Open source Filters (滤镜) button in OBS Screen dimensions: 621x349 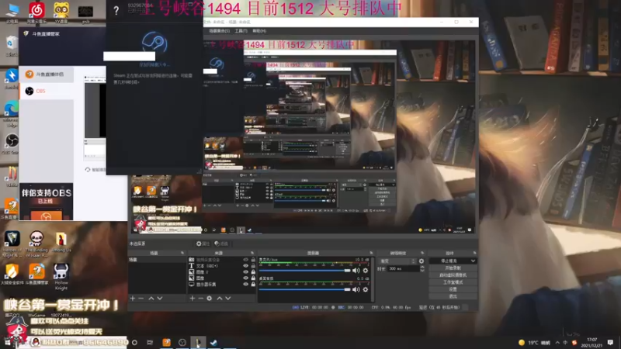(x=221, y=244)
